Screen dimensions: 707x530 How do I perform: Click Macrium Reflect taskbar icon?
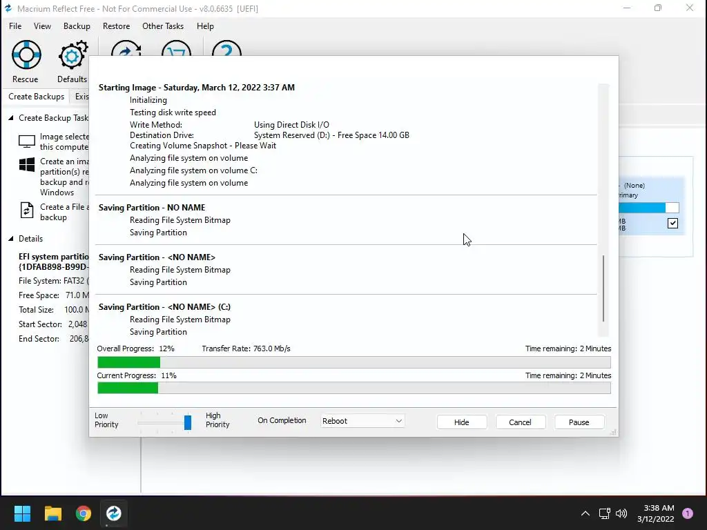click(x=114, y=513)
